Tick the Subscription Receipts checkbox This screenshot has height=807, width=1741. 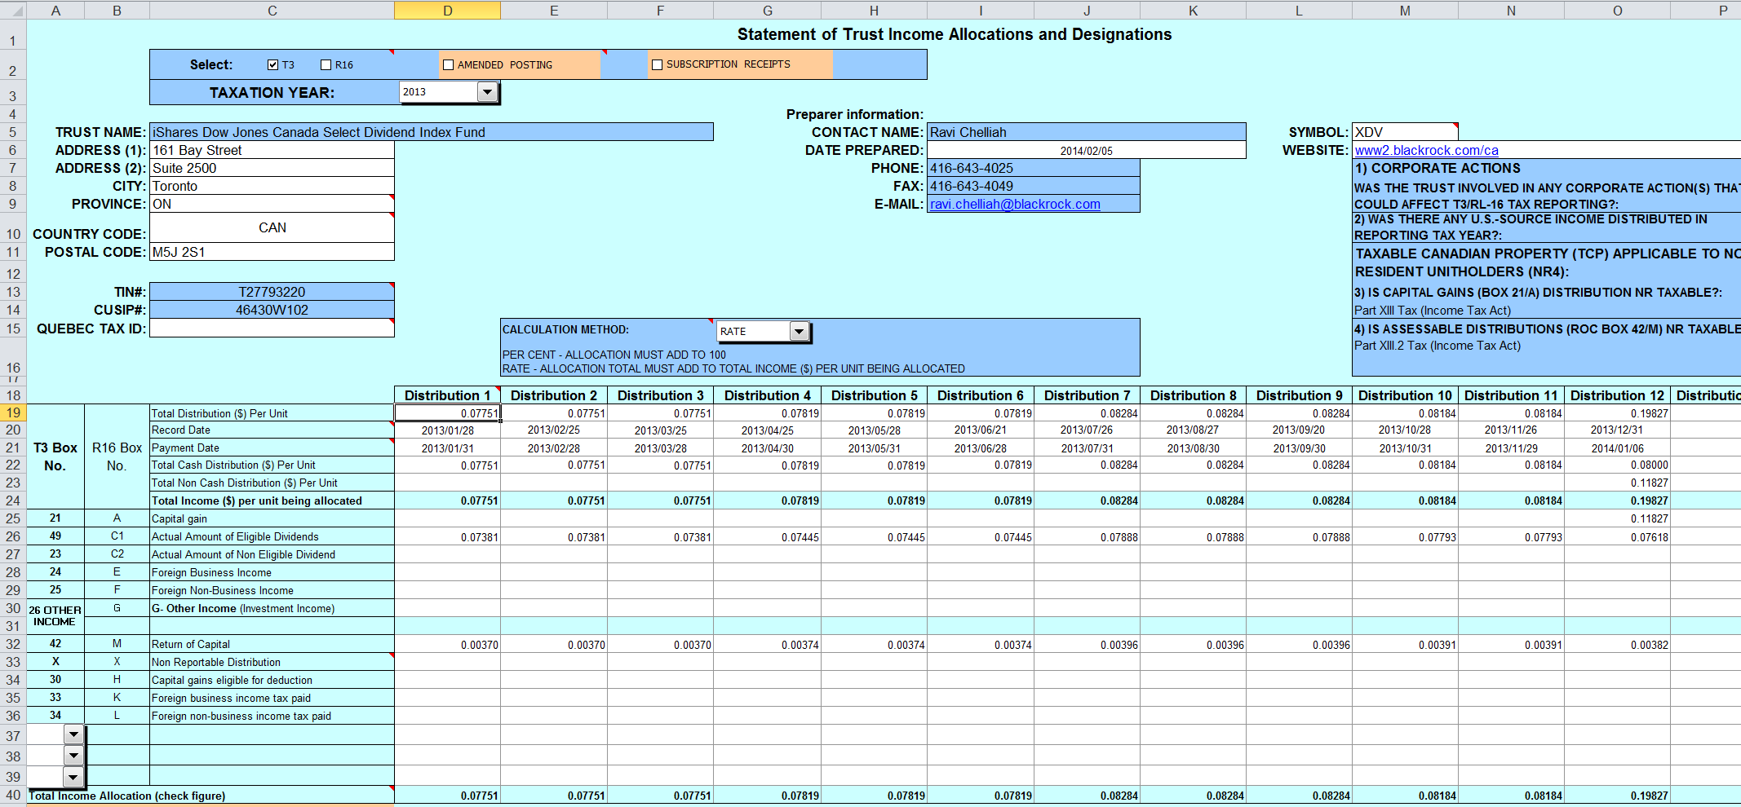pyautogui.click(x=657, y=65)
